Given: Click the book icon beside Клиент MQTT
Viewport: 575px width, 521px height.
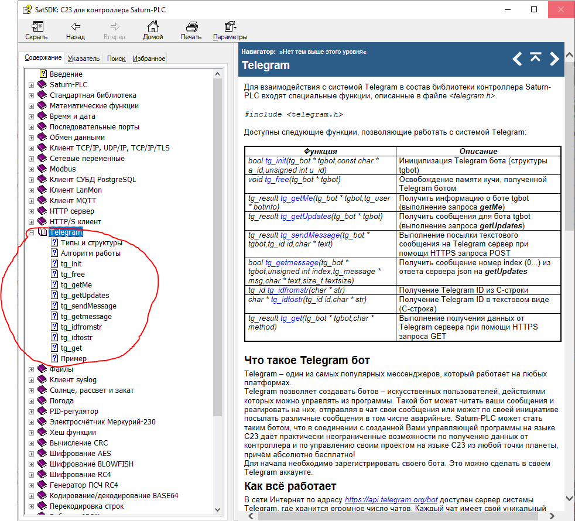Looking at the screenshot, I should (43, 200).
